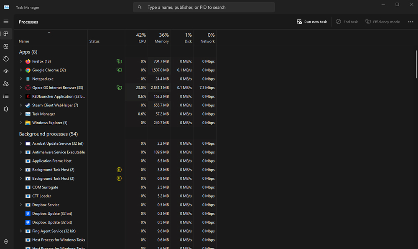This screenshot has width=418, height=249.
Task: Expand the Task Manager process entry
Action: point(21,114)
